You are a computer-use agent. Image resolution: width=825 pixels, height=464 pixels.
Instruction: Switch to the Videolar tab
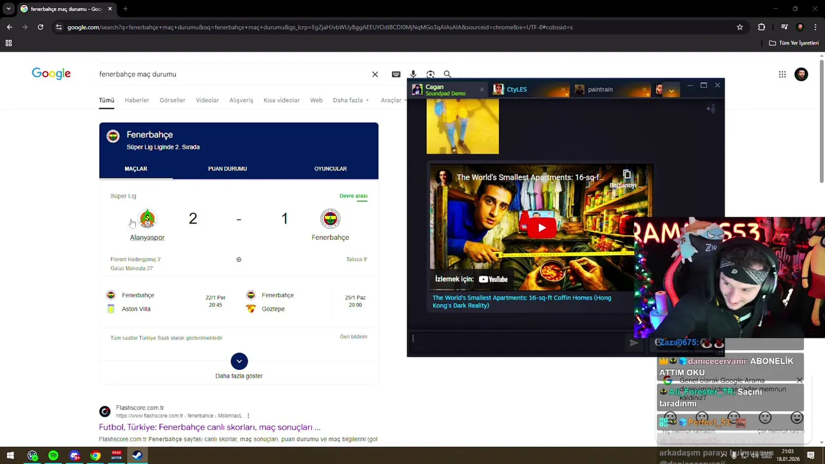click(208, 100)
